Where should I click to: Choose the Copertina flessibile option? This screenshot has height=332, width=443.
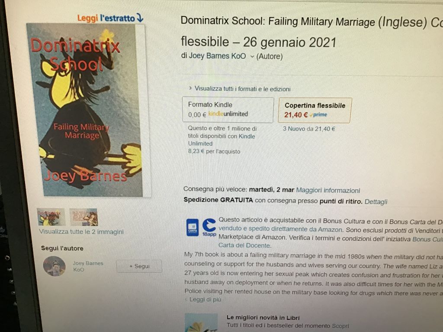(x=315, y=110)
